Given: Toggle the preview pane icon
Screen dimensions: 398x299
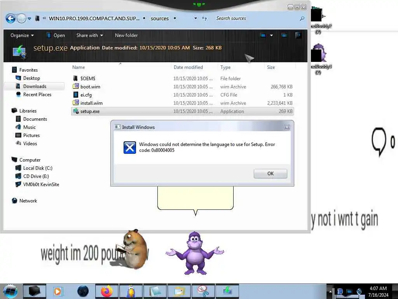Looking at the screenshot, I should pyautogui.click(x=284, y=35).
